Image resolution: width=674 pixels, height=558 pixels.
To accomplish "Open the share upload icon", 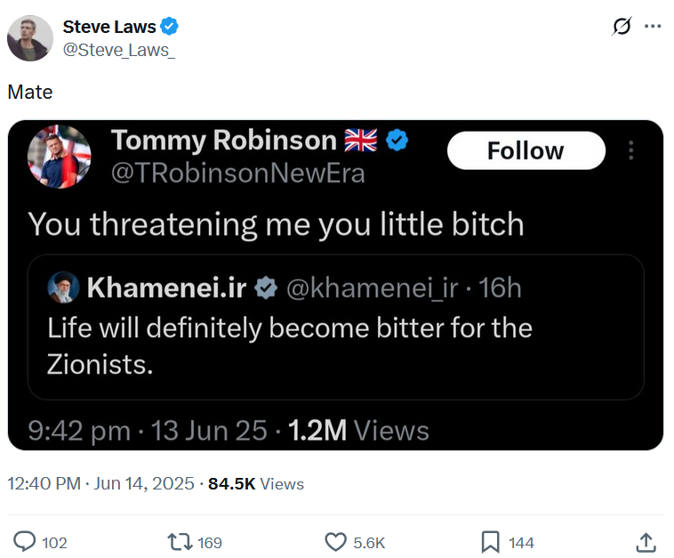I will point(646,542).
